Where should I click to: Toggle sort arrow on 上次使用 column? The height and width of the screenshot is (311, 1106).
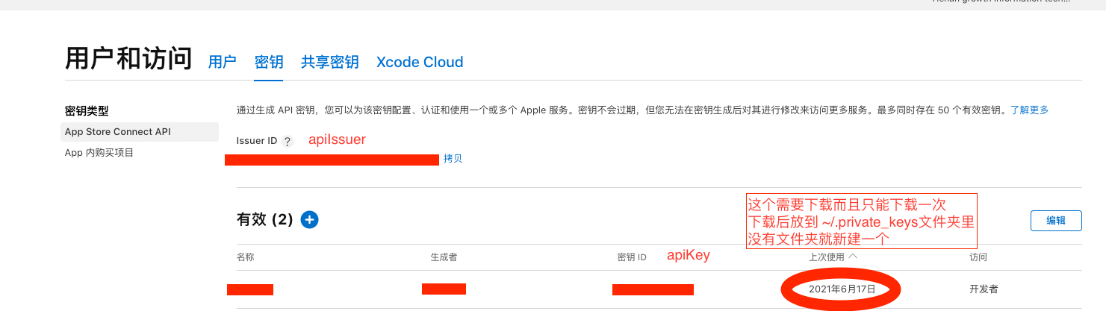tap(853, 257)
